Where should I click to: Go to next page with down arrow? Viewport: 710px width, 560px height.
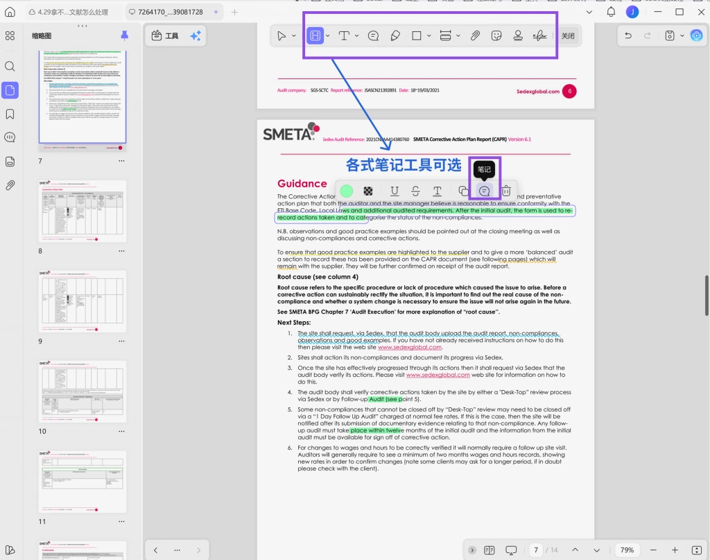click(596, 550)
